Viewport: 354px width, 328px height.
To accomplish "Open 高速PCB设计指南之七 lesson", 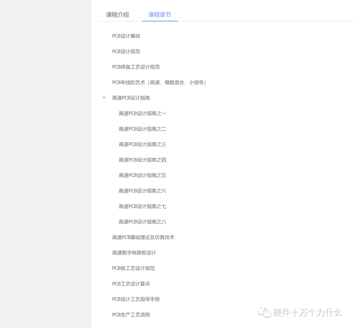I will pyautogui.click(x=142, y=206).
